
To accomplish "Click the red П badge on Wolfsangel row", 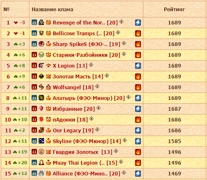I will pyautogui.click(x=34, y=87).
